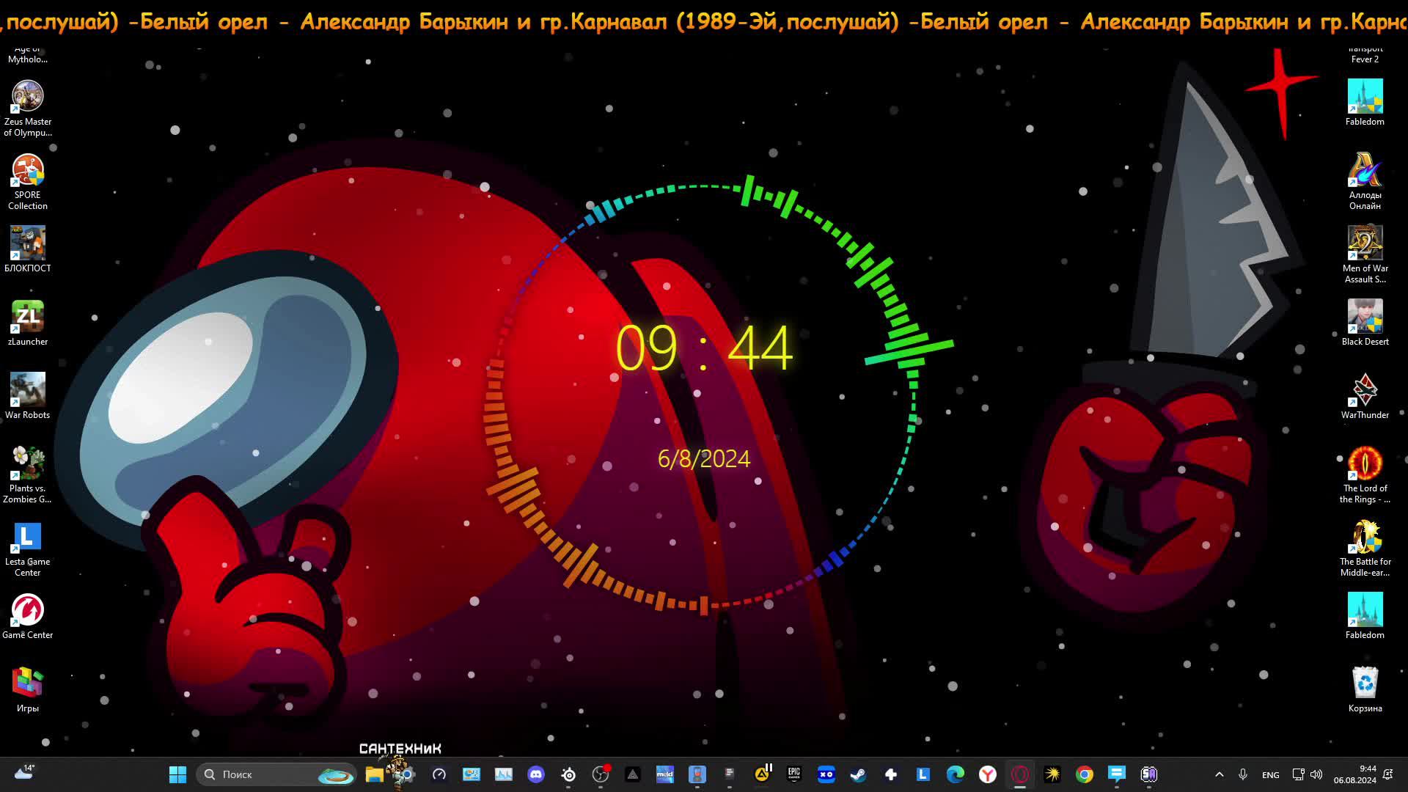Open the Корзина recycle bin

1365,683
